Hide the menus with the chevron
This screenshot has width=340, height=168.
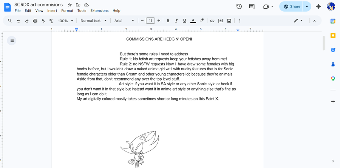coord(314,21)
